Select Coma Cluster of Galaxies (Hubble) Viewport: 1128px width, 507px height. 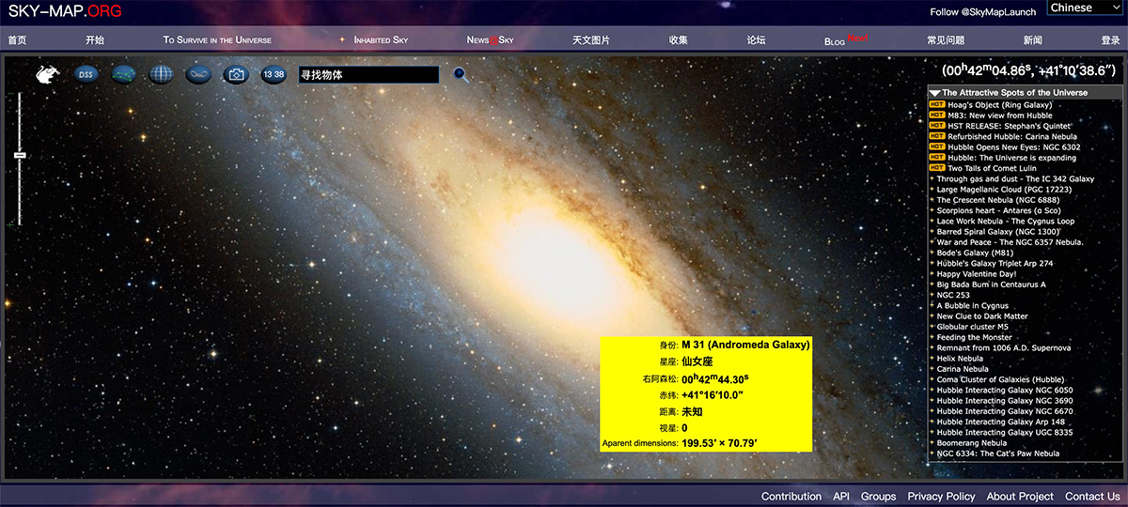click(x=1001, y=379)
